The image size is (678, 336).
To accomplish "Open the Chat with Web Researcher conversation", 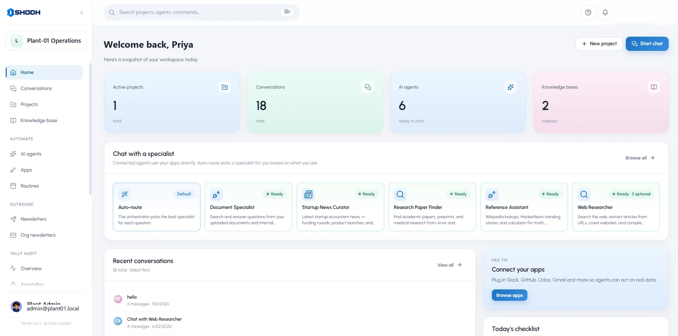I will 290,323.
